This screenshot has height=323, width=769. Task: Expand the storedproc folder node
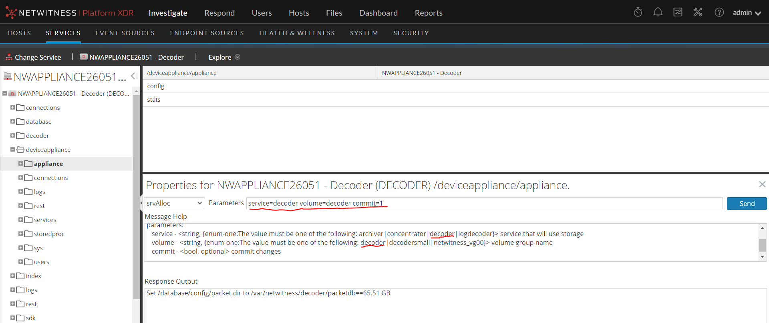(21, 234)
